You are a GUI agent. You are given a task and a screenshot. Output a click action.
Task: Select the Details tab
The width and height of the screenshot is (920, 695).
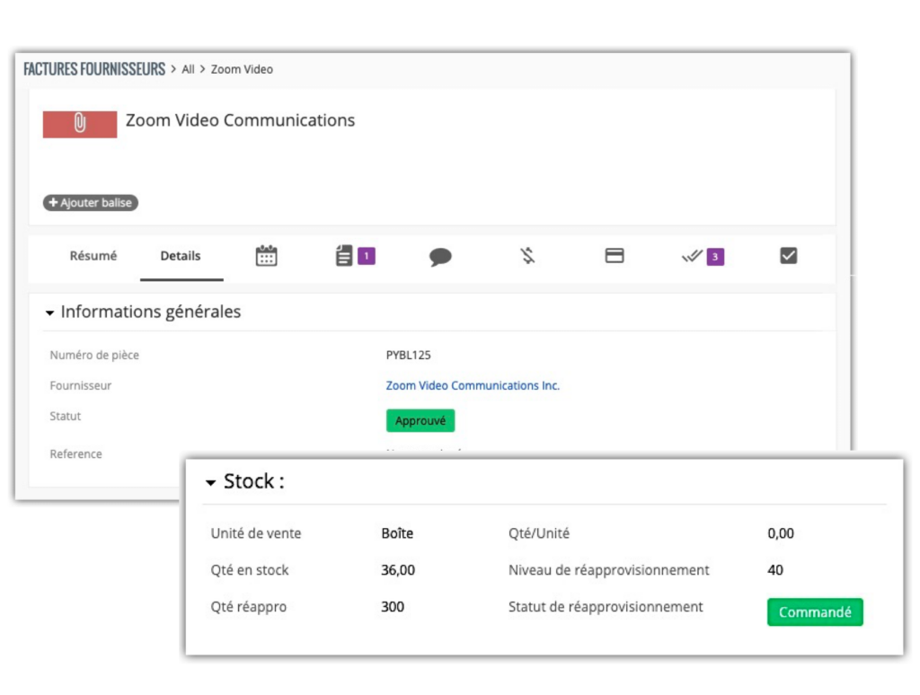click(x=181, y=256)
